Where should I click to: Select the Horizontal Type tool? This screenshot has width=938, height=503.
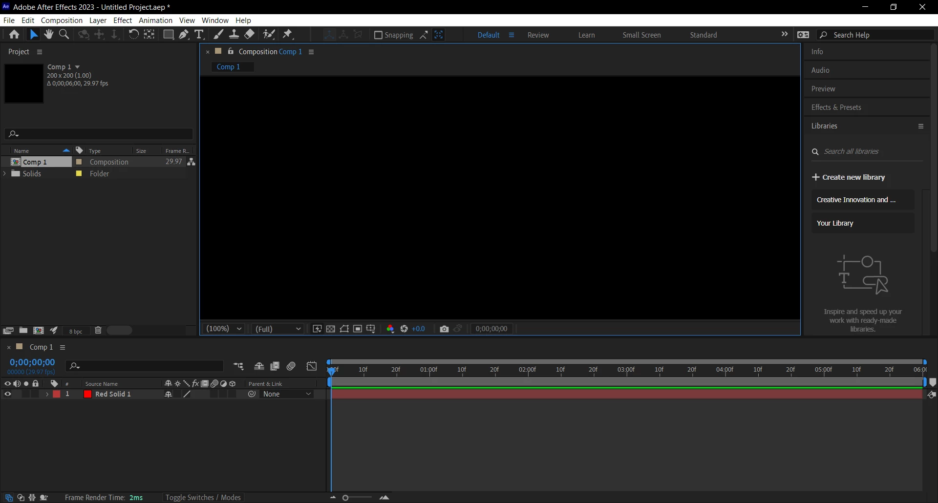(199, 35)
